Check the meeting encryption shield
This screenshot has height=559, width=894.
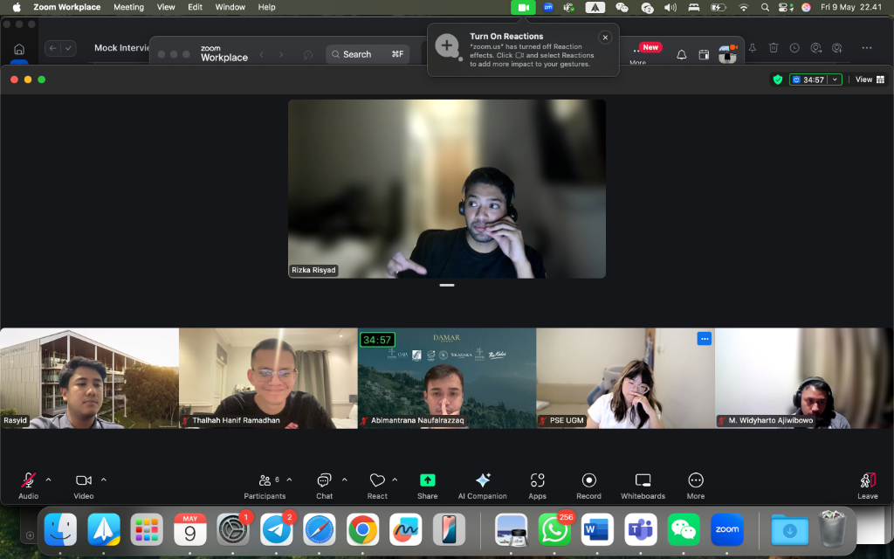[776, 79]
